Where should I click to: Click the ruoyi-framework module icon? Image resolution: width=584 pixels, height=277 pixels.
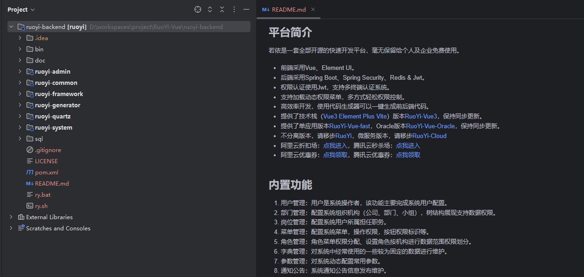point(30,94)
